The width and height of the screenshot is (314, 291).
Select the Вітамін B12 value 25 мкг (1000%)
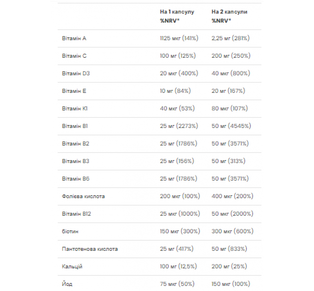tap(180, 214)
